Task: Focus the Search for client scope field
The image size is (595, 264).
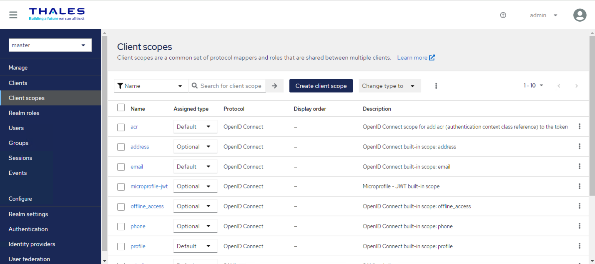Action: click(x=231, y=86)
